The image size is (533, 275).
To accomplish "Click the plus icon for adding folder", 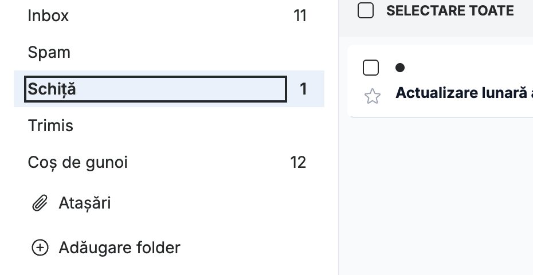I will pos(40,247).
